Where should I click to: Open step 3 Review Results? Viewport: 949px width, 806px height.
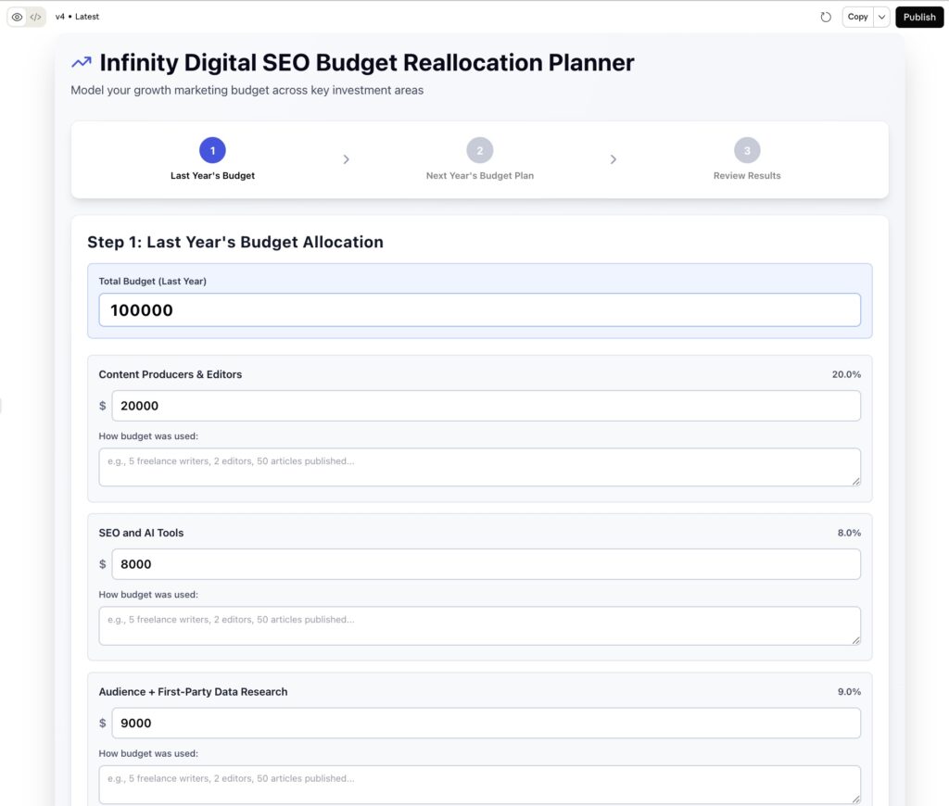click(747, 159)
